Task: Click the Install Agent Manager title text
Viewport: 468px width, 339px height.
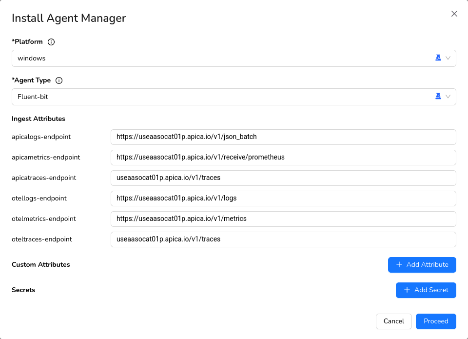Action: (69, 18)
